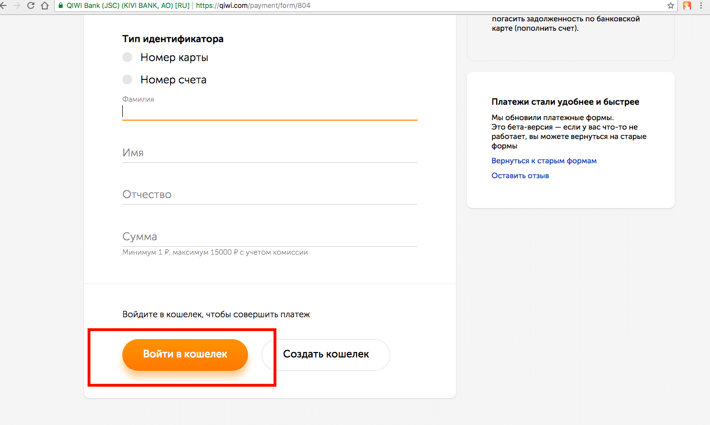The height and width of the screenshot is (425, 710).
Task: Go to the browser home page icon
Action: click(45, 6)
